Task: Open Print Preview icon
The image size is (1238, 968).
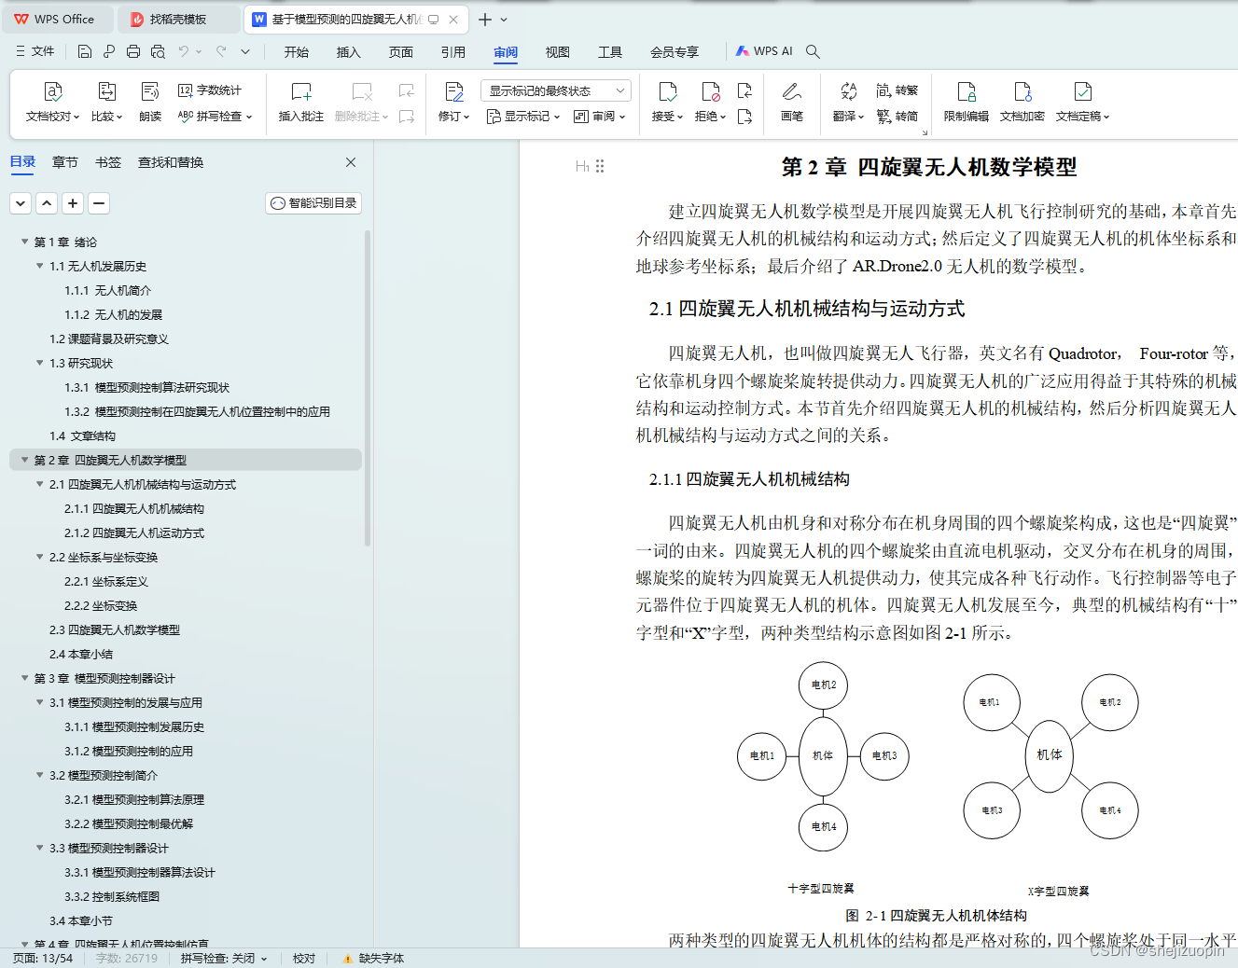Action: (x=158, y=51)
